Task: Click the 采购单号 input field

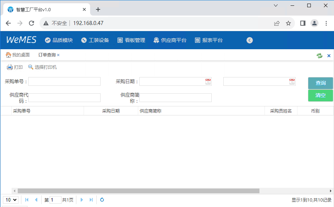Action: point(64,81)
